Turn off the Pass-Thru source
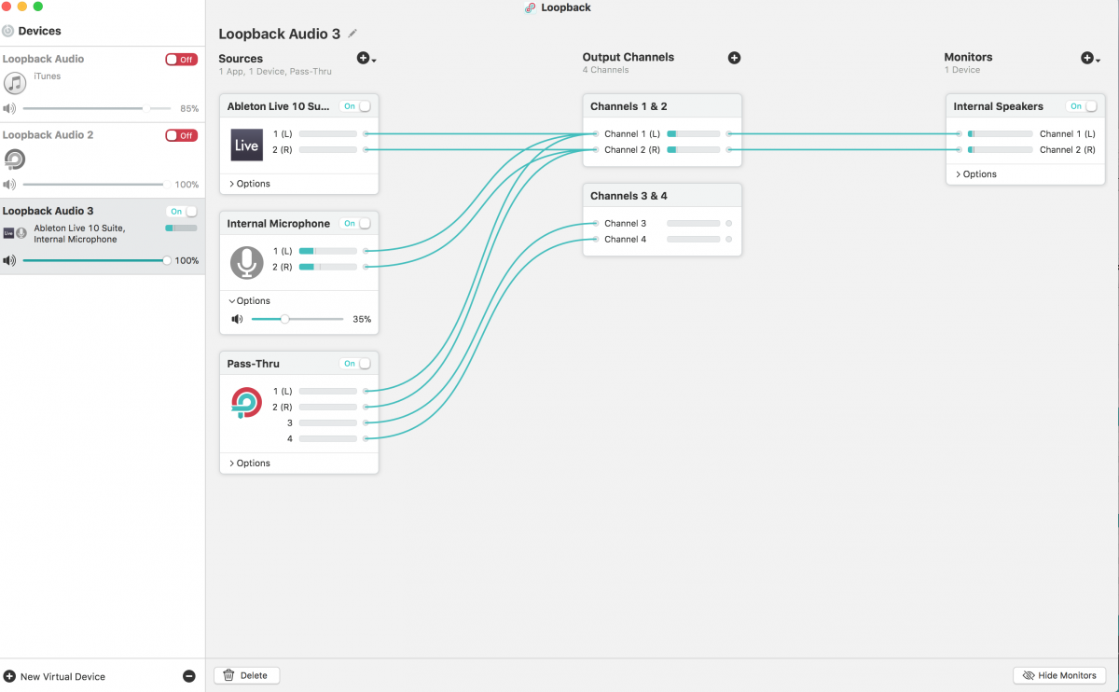 (355, 364)
